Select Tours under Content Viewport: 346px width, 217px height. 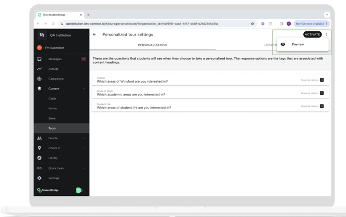pos(61,128)
